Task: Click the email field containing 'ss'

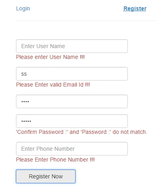Action: 72,74
